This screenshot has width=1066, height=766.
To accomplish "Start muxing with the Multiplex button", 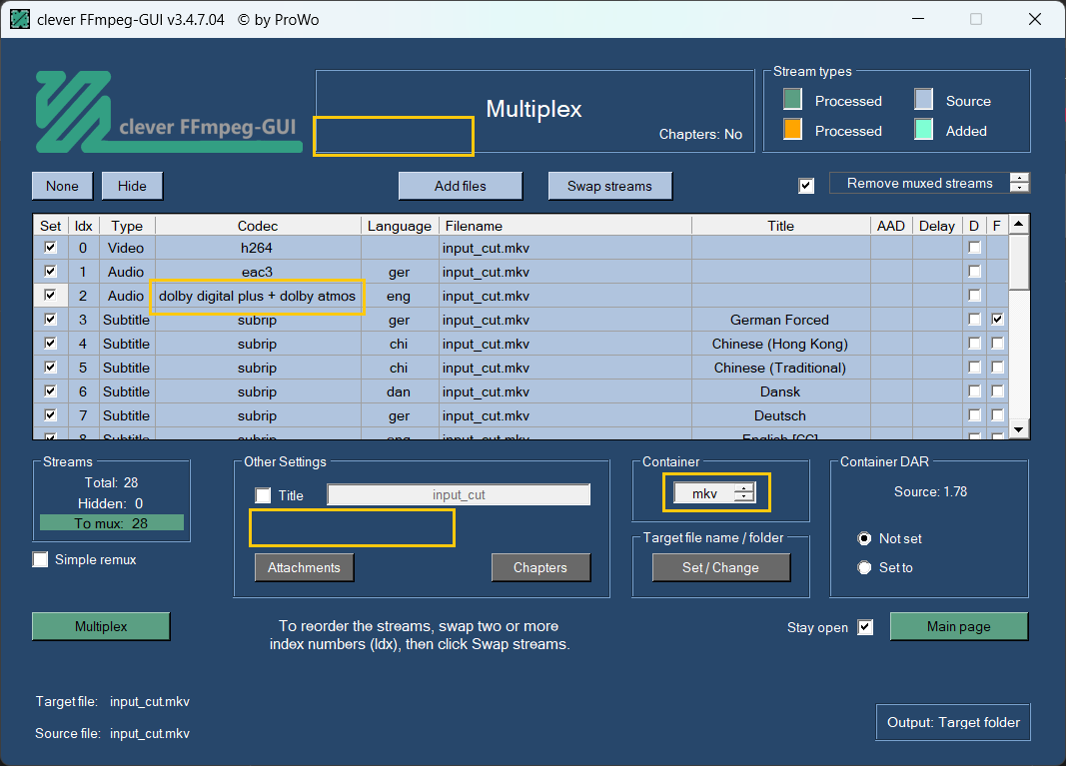I will (x=101, y=626).
